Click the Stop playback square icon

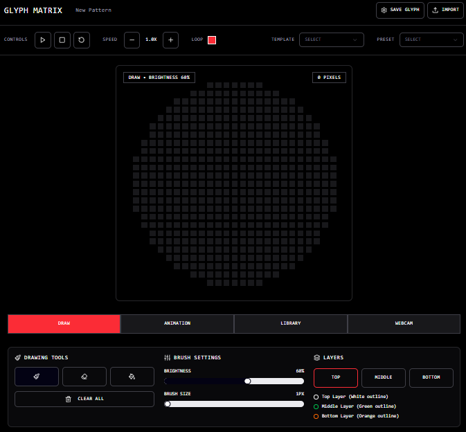62,40
